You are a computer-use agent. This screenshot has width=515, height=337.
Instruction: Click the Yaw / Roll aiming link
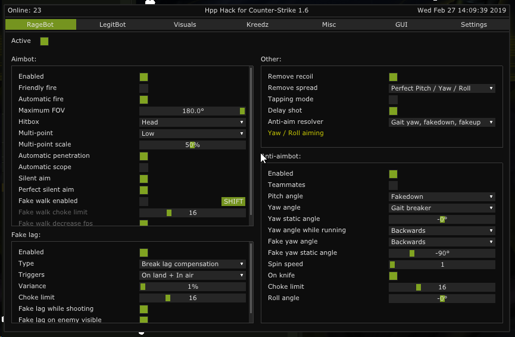tap(296, 133)
